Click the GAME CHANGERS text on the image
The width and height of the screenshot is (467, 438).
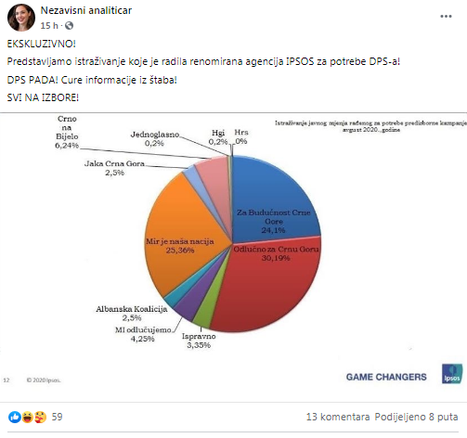386,377
